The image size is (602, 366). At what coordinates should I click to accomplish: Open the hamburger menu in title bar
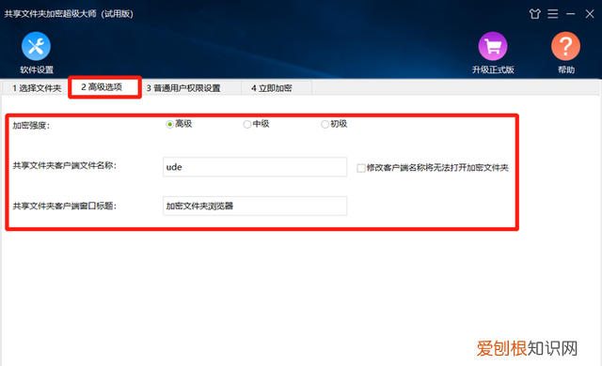click(x=553, y=14)
